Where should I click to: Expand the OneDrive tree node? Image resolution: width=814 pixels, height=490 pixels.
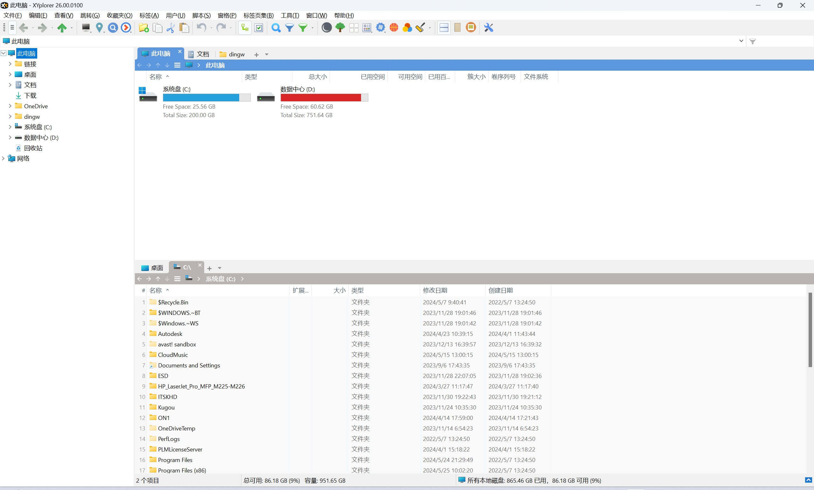pos(10,106)
